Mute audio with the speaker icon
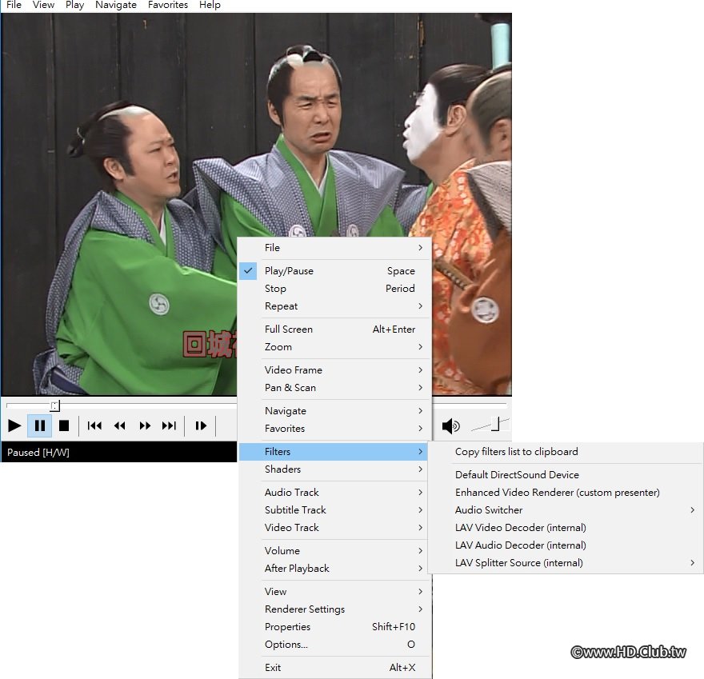The image size is (704, 679). pos(450,425)
